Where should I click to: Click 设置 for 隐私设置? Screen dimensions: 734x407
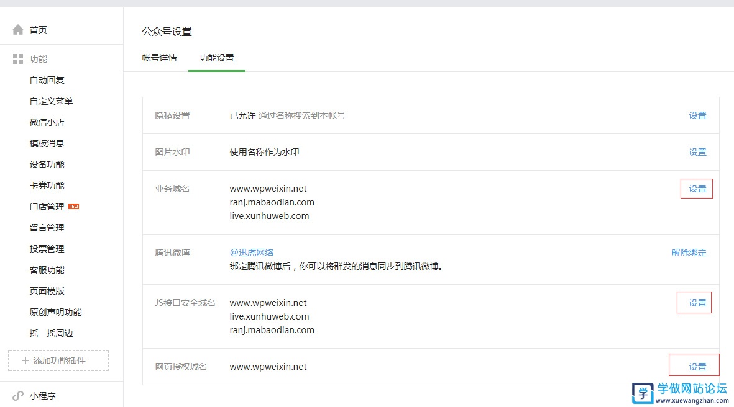(697, 115)
